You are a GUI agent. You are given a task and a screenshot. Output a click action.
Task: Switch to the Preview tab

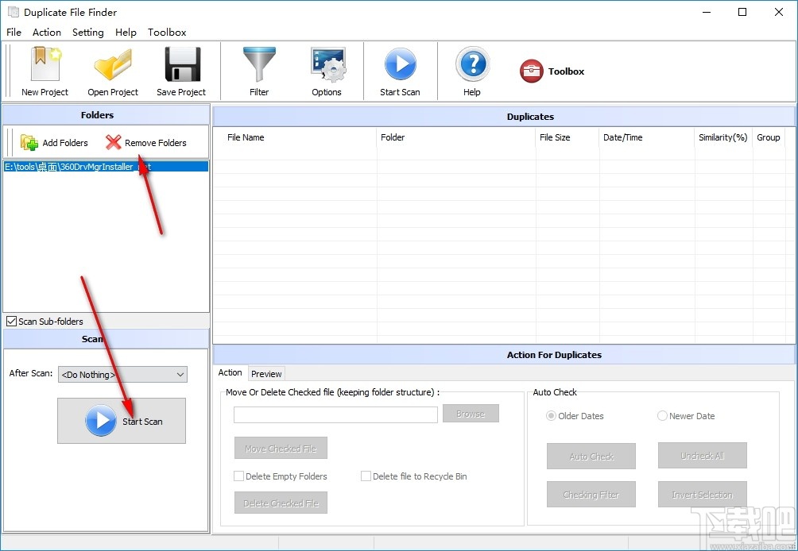click(266, 373)
